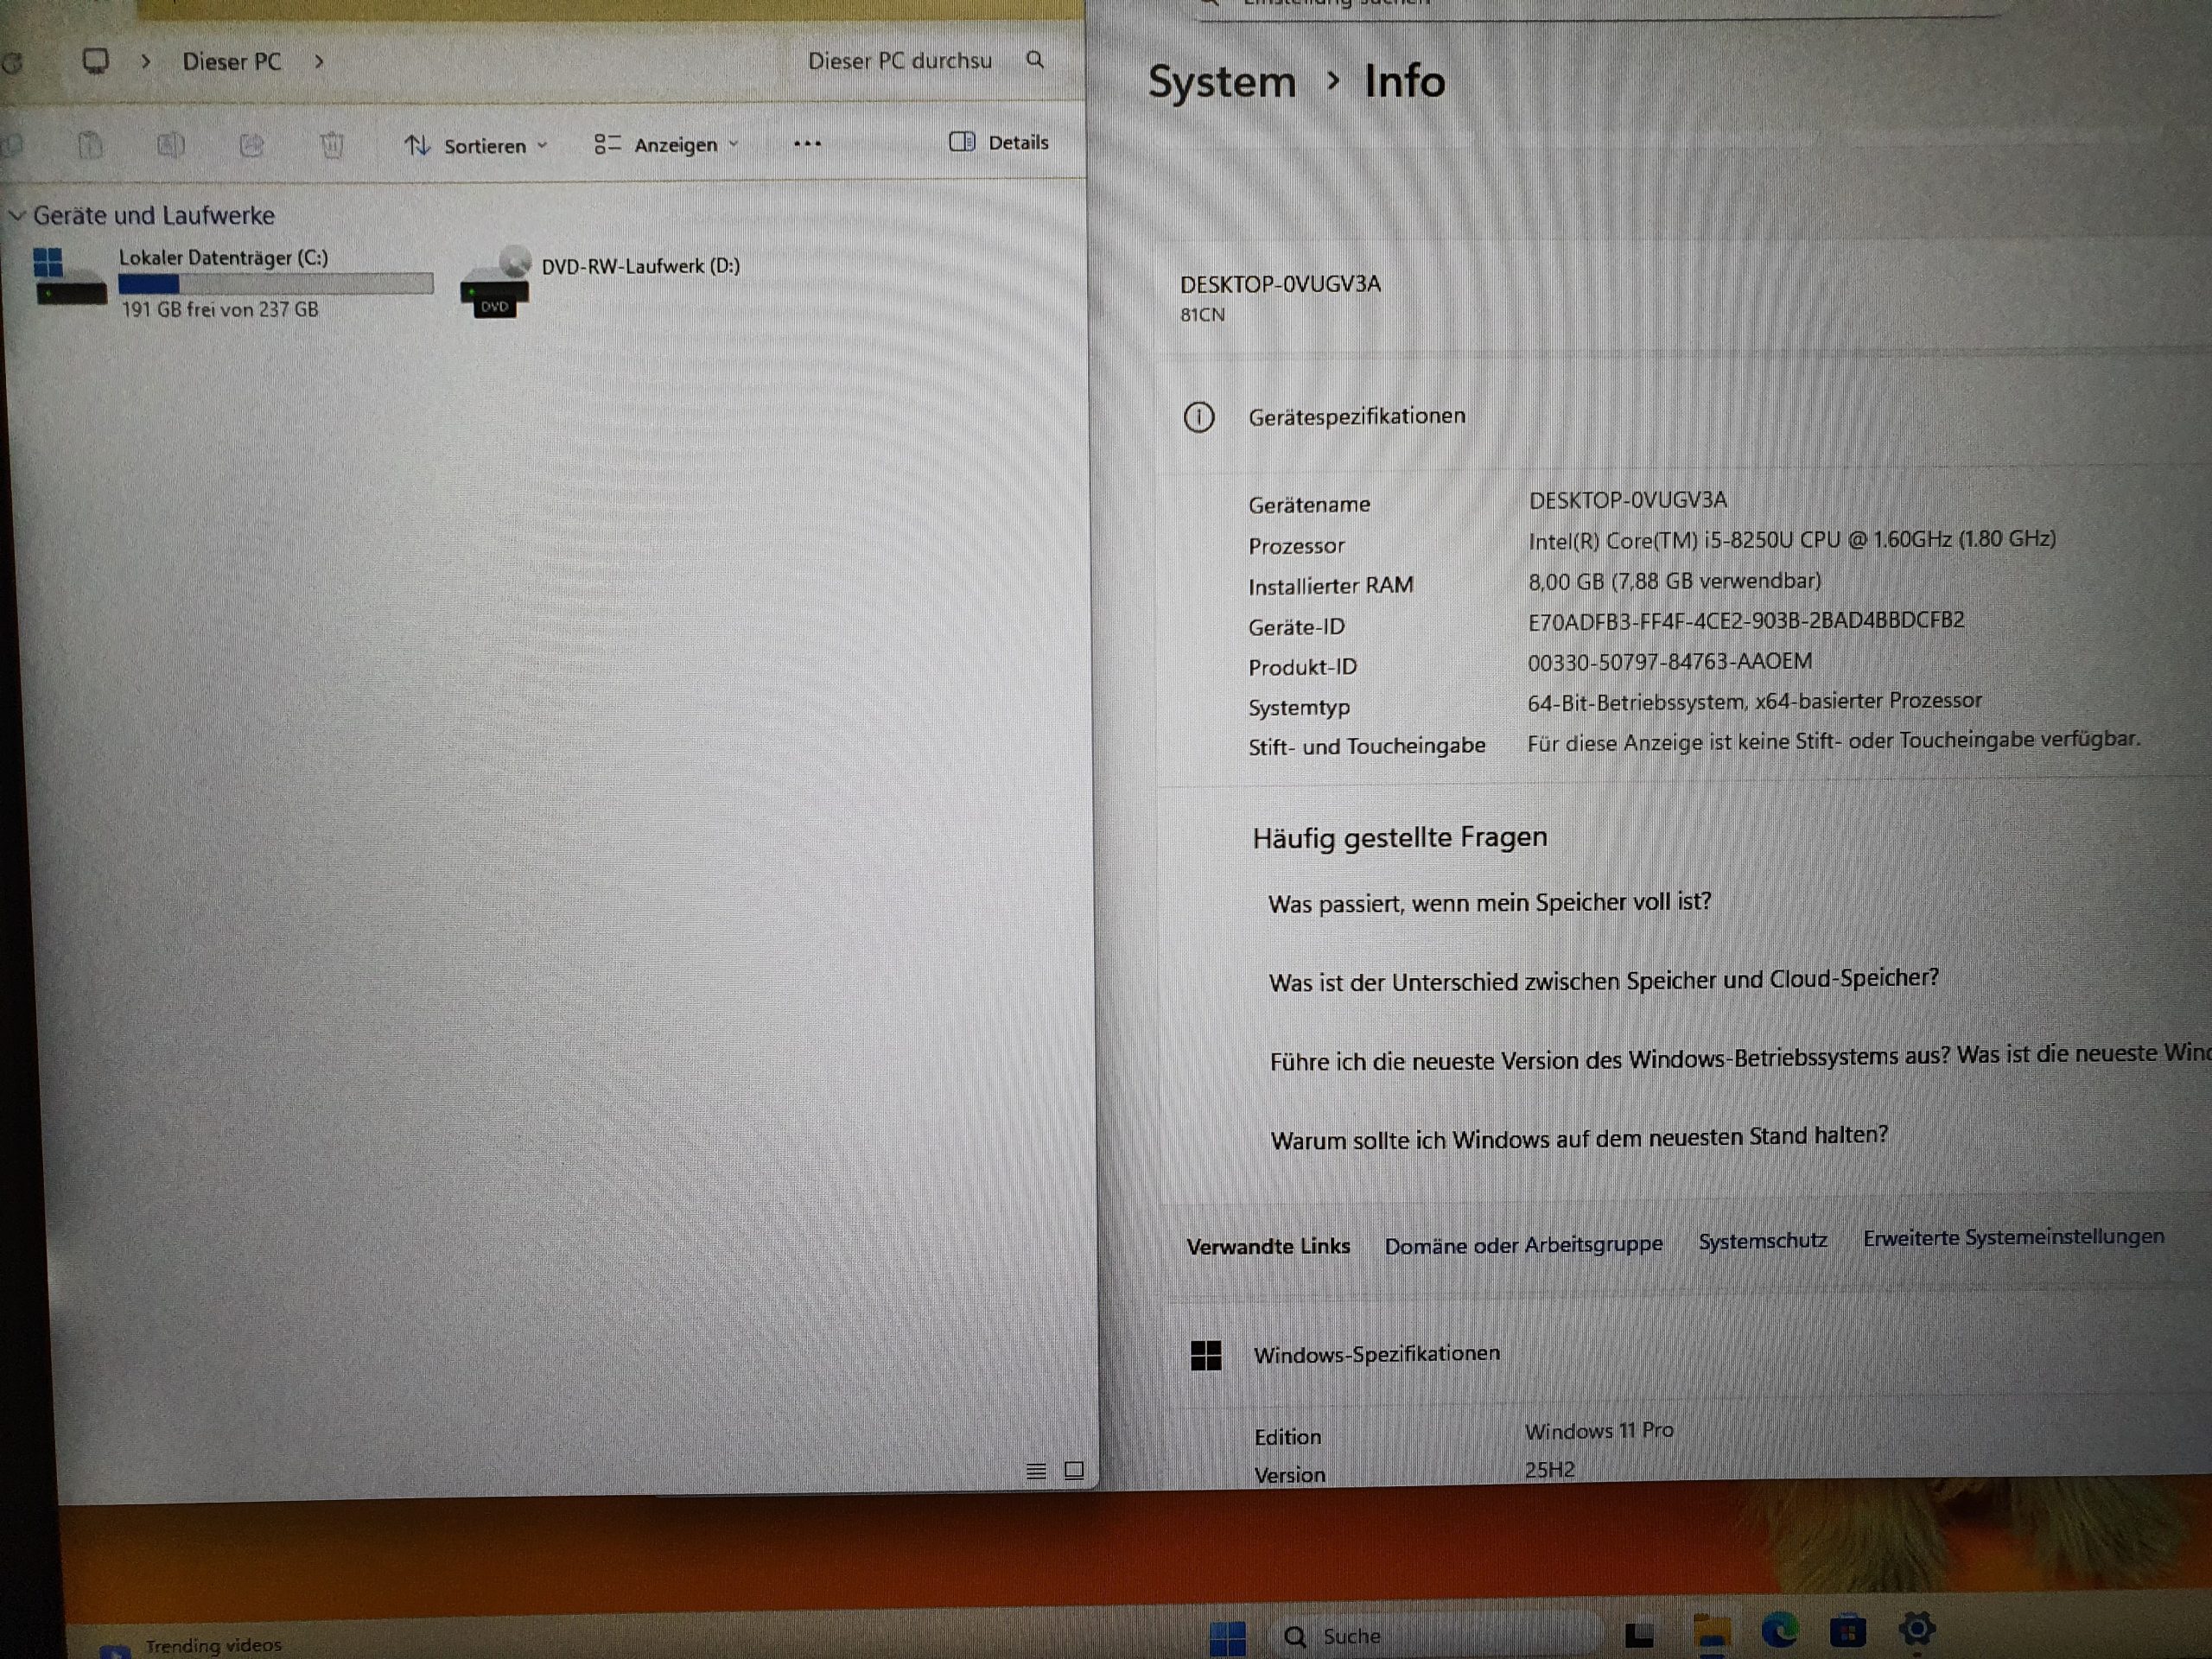Open Microsoft Store from the taskbar
2212x1659 pixels.
tap(1847, 1631)
